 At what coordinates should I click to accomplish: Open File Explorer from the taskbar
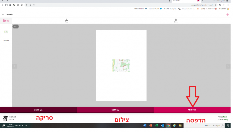180,125
